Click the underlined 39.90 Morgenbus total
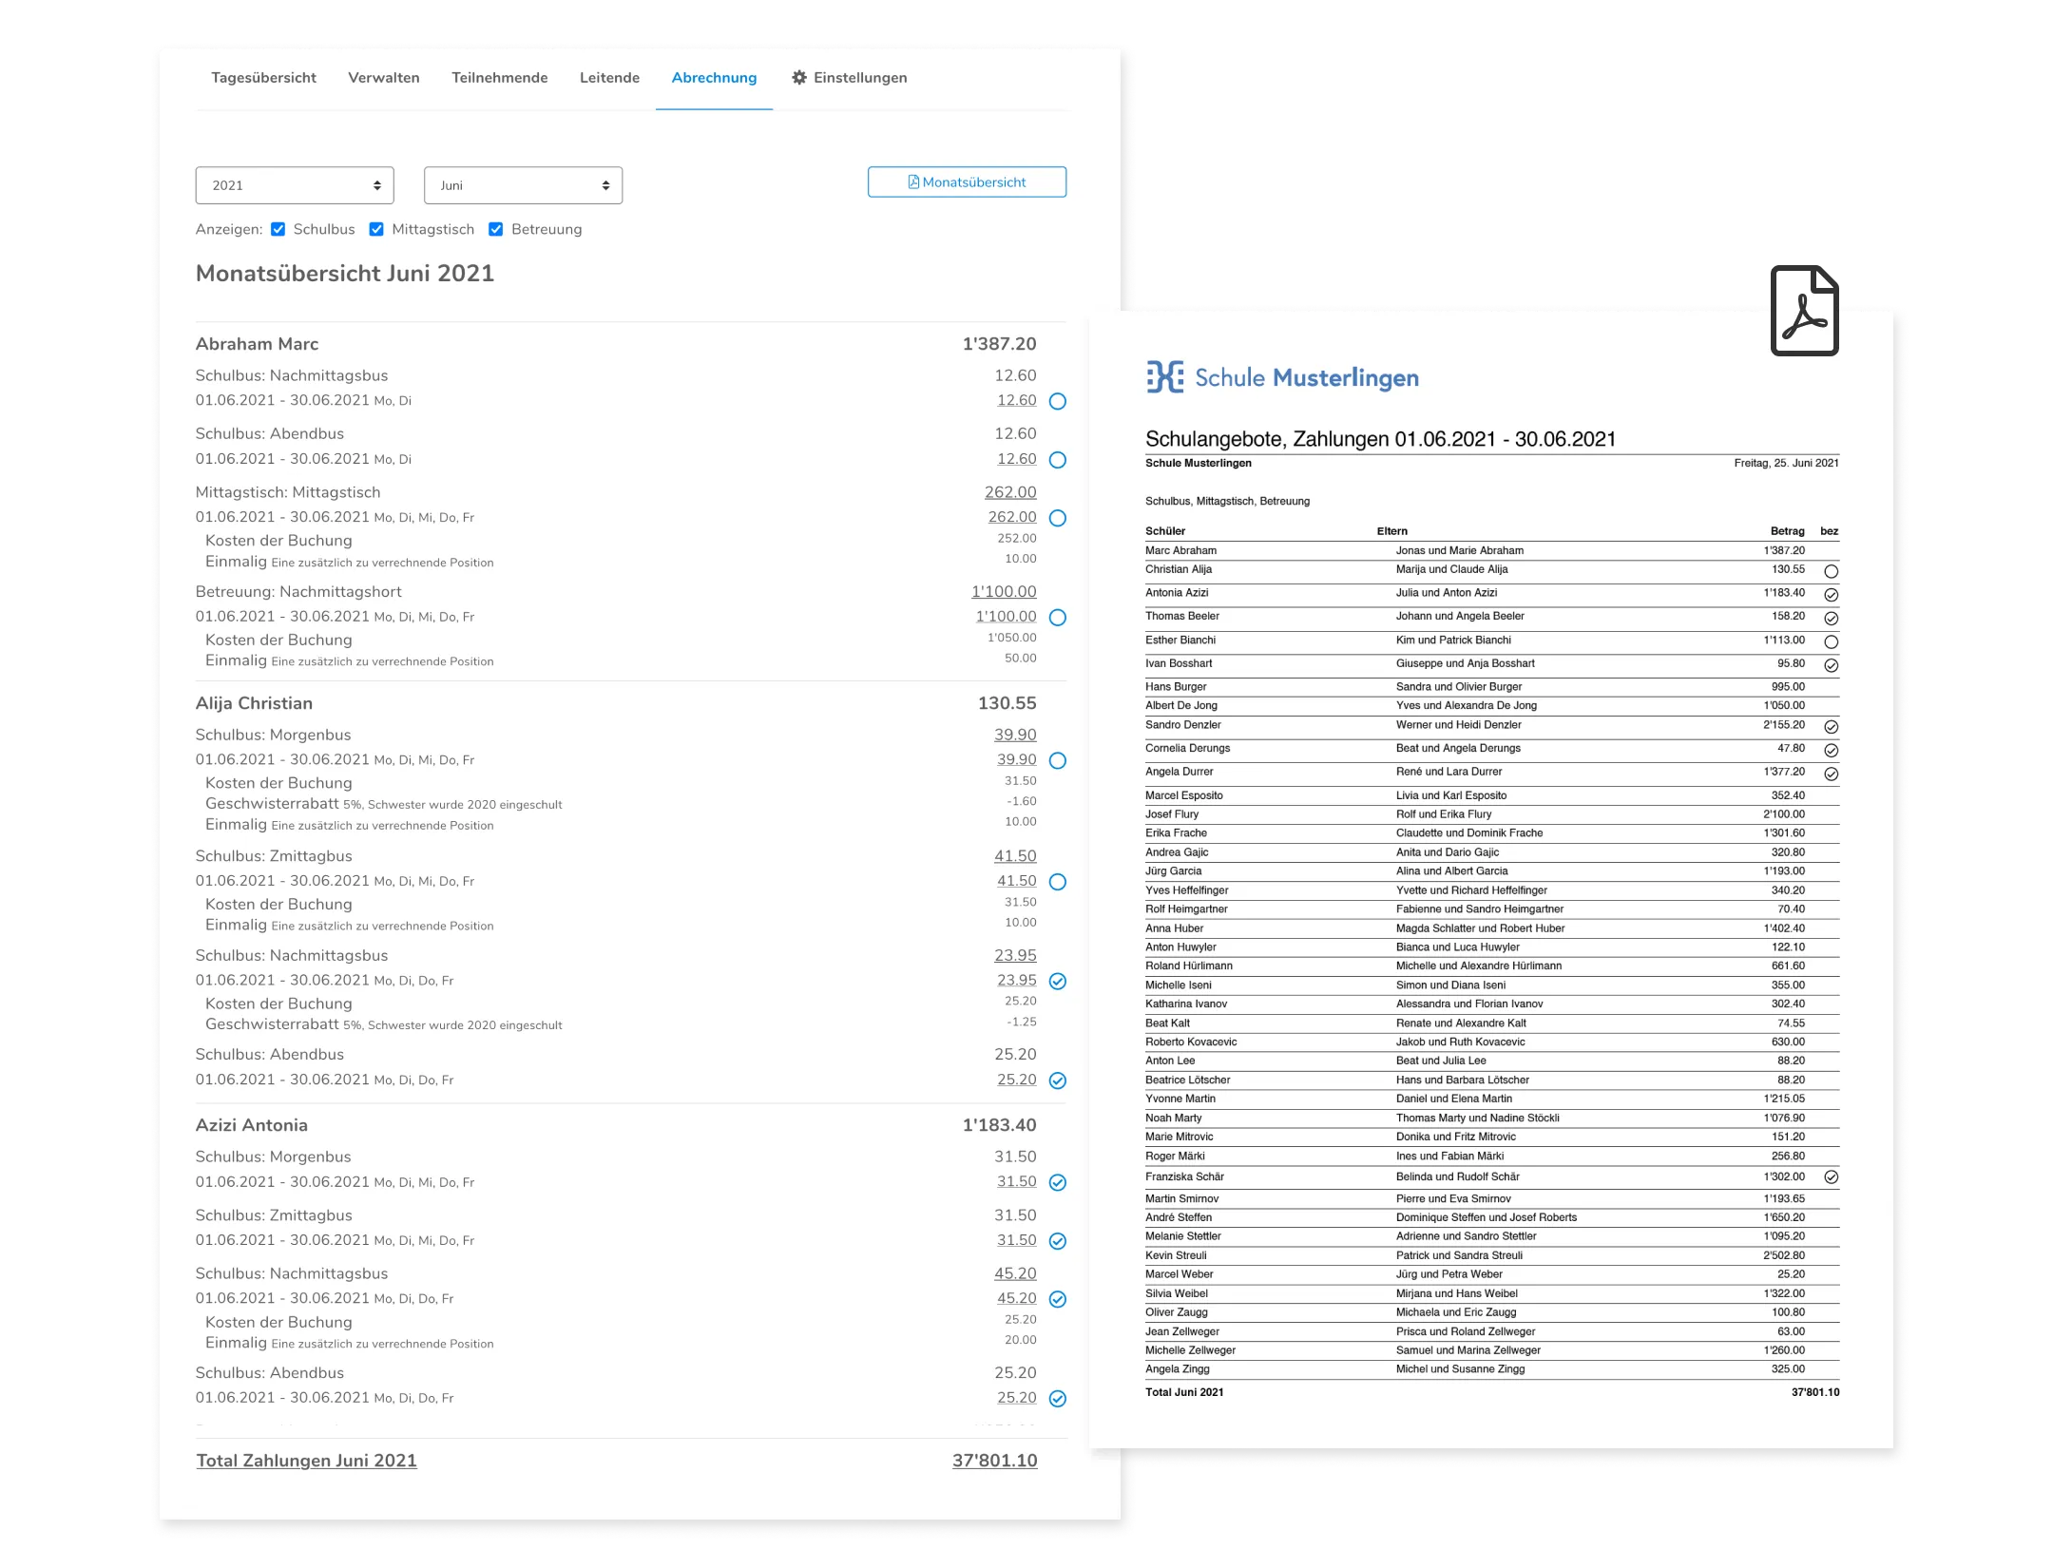Viewport: 2053px width, 1568px height. click(1015, 735)
